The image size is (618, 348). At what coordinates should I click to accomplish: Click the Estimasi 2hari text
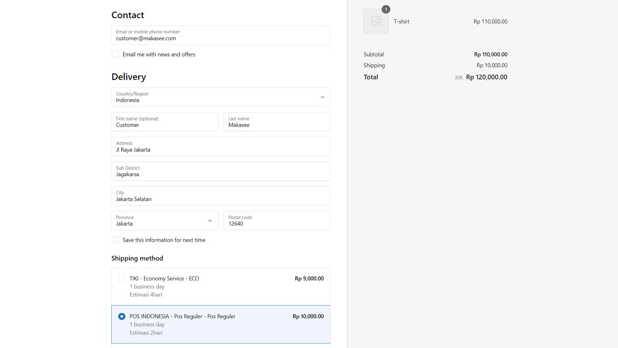click(x=146, y=333)
